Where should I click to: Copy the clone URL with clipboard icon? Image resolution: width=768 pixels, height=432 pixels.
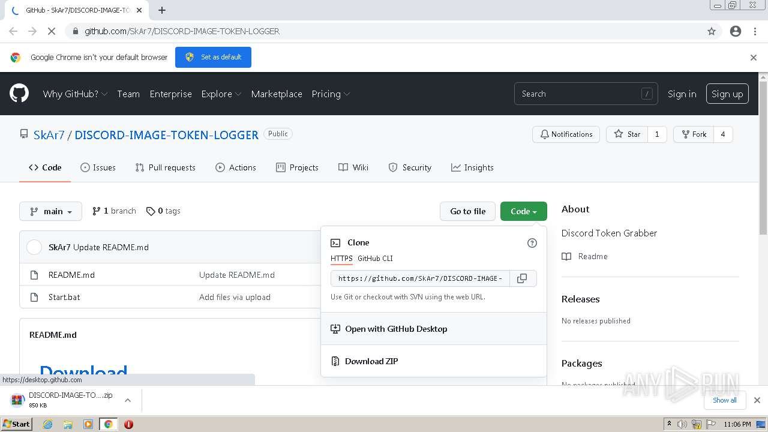point(522,278)
